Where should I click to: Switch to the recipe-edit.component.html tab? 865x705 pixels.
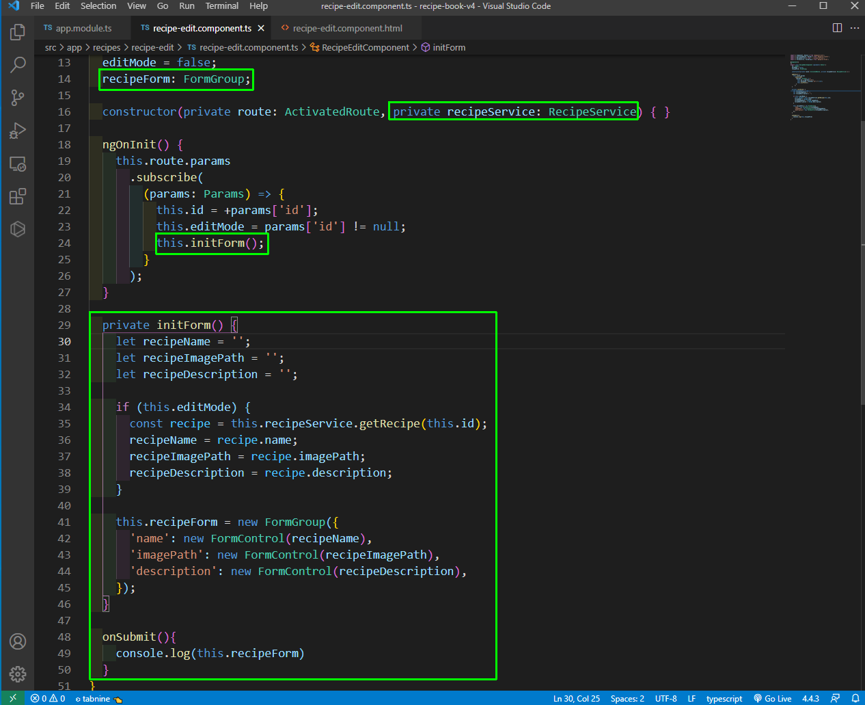point(347,28)
